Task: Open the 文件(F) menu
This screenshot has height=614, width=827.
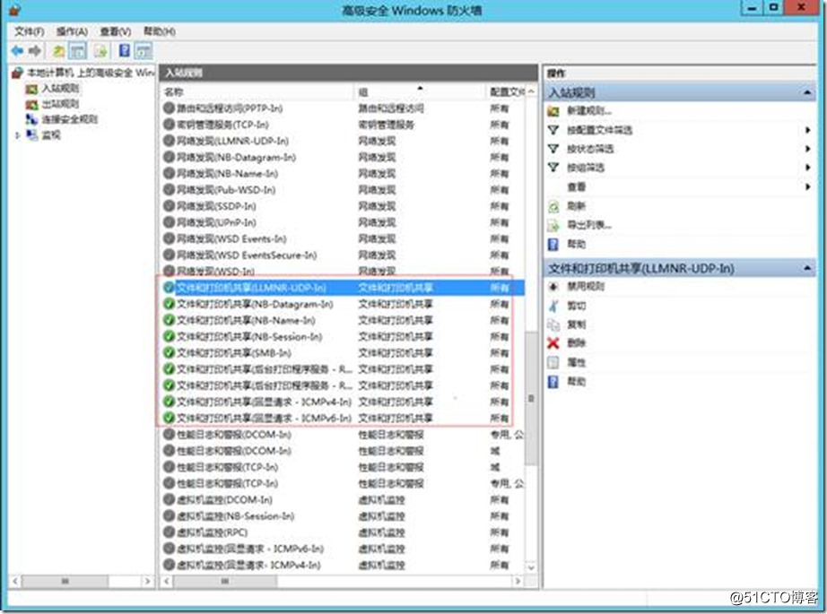Action: point(30,31)
